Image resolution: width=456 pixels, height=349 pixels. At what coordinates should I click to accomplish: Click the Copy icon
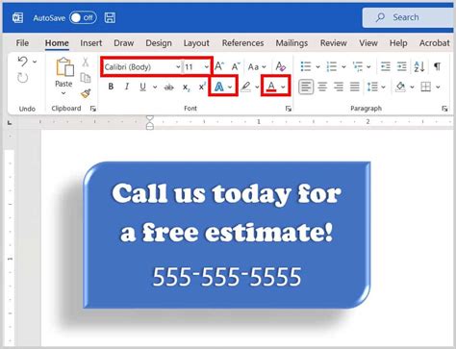(x=86, y=78)
